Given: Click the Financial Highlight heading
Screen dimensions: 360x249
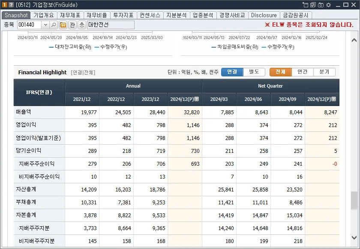Looking at the screenshot, I should click(42, 73).
